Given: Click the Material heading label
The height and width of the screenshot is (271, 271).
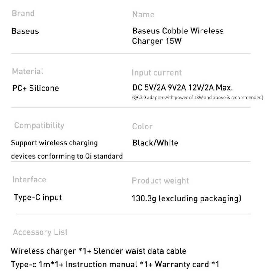Looking at the screenshot, I should click(28, 72).
